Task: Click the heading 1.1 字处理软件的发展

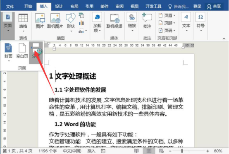Action: point(80,90)
